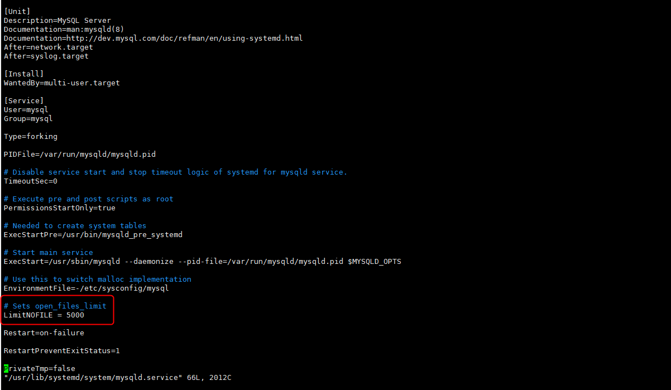The image size is (671, 390).
Task: Click the Description=MySQL Server line
Action: (x=57, y=20)
